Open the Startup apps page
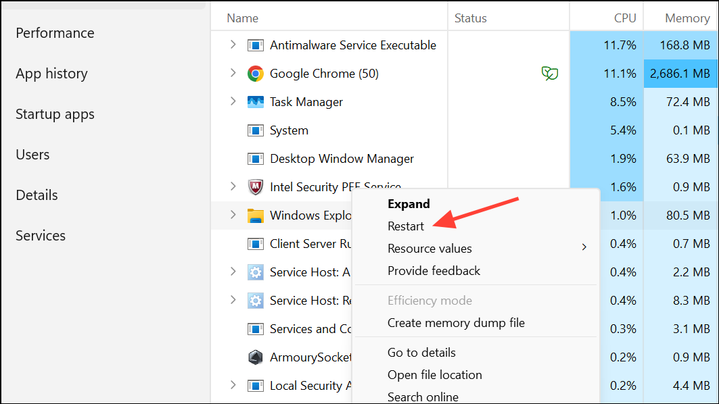The width and height of the screenshot is (719, 404). [x=55, y=114]
